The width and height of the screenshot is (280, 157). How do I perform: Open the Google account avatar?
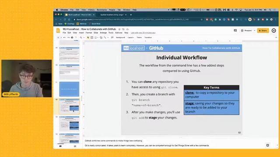tap(273, 31)
